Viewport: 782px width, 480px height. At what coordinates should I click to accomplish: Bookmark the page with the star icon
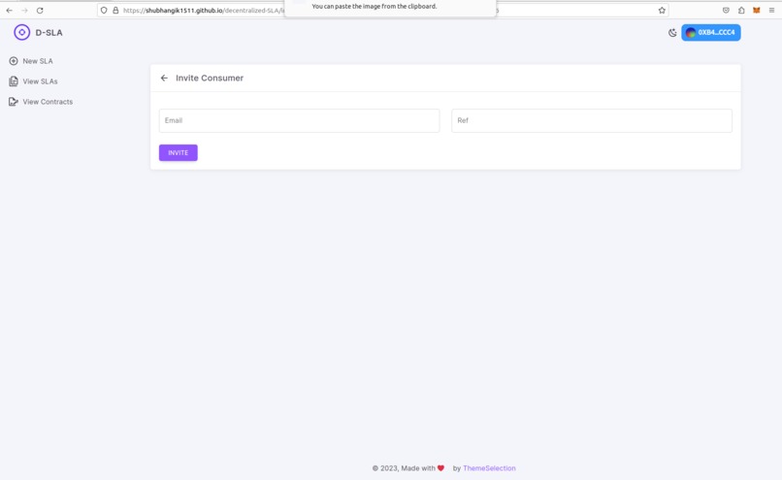662,10
